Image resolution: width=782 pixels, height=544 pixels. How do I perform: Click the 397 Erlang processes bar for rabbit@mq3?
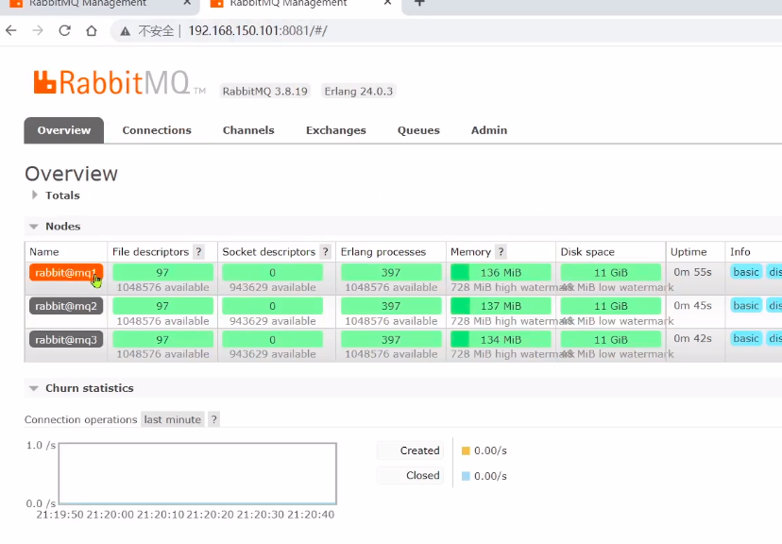[391, 340]
